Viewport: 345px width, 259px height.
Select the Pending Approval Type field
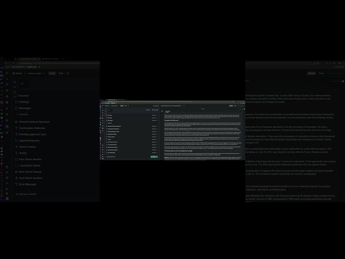132,132
